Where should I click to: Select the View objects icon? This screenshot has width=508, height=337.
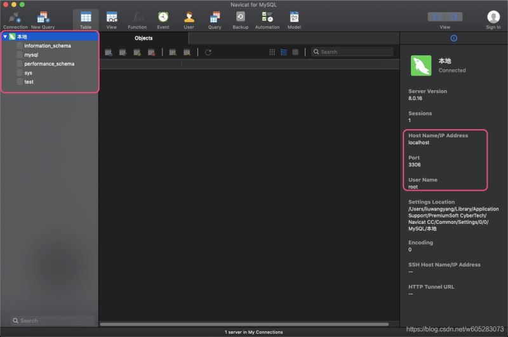[x=112, y=18]
